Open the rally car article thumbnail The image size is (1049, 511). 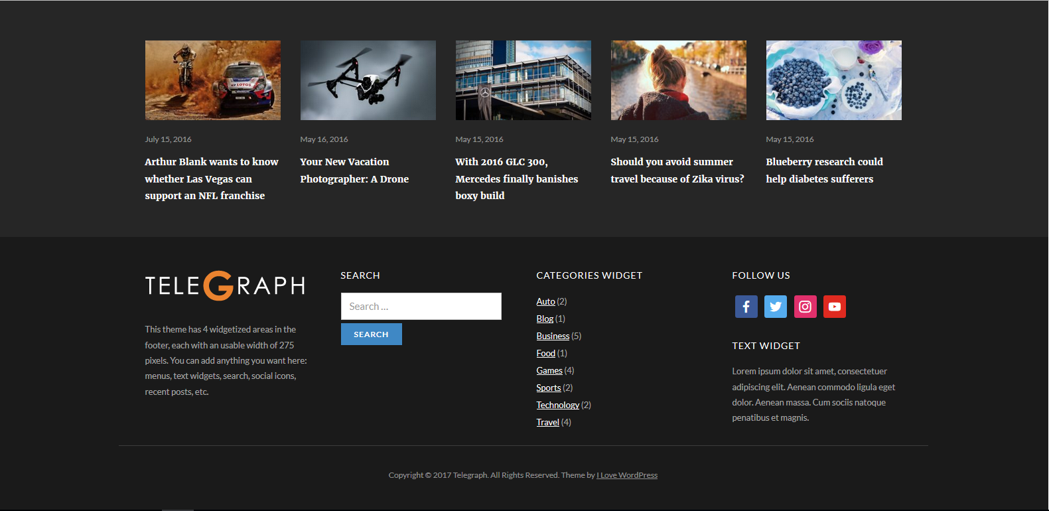tap(212, 80)
